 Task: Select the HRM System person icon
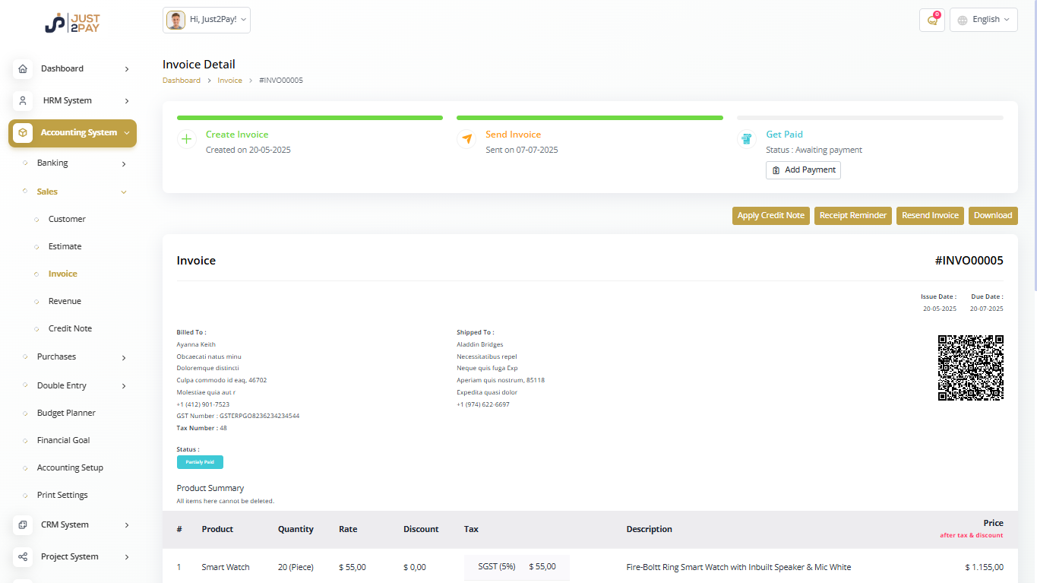(23, 100)
